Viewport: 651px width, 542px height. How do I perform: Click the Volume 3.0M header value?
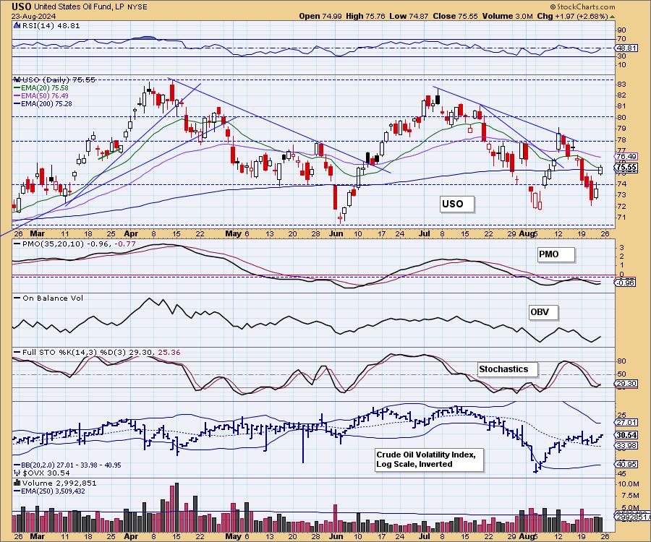pos(507,16)
